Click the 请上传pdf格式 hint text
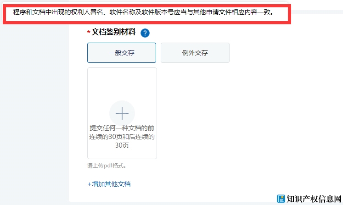The image size is (343, 205). [x=107, y=166]
